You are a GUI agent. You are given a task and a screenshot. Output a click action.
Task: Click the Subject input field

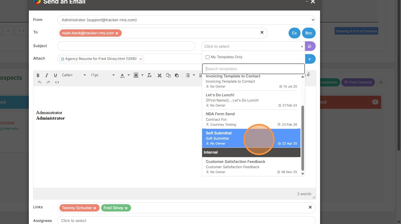126,46
